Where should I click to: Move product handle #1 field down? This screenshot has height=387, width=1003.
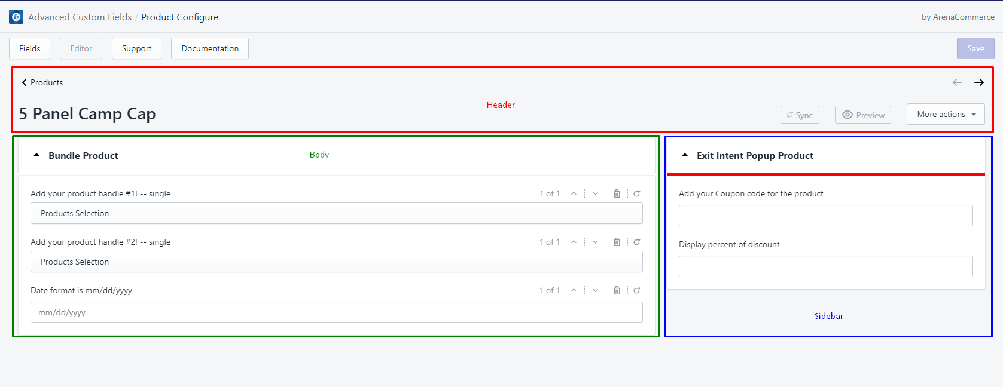click(x=595, y=193)
